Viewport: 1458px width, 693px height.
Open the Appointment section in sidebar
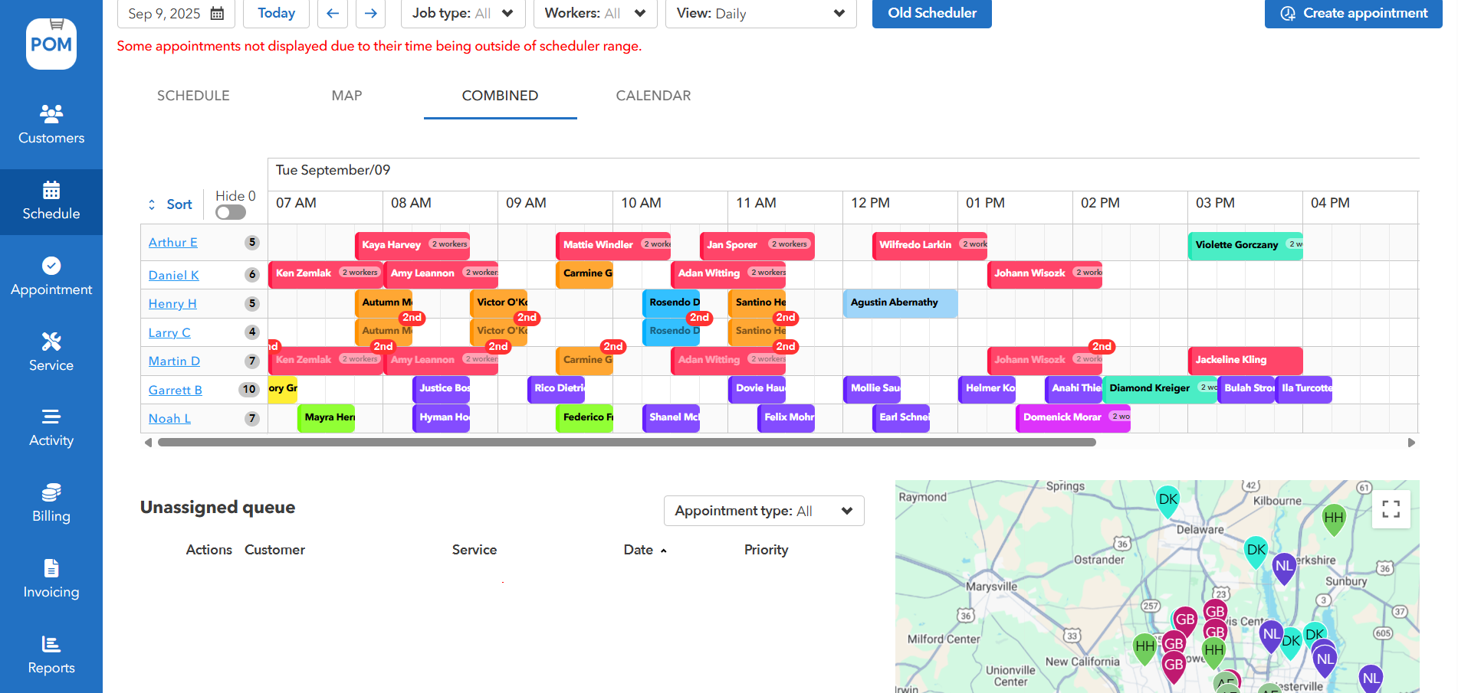coord(51,276)
